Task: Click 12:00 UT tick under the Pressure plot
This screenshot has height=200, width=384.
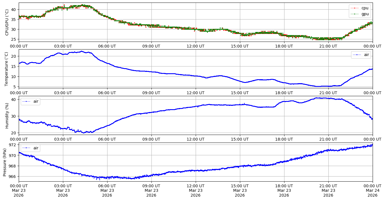Action: pos(195,186)
